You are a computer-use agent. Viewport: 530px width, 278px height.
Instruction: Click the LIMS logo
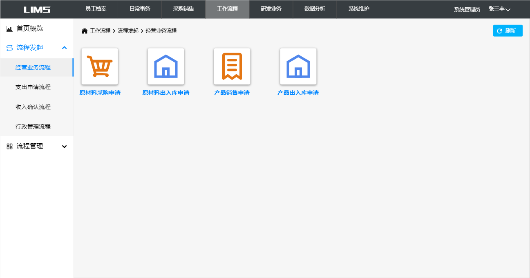[37, 9]
